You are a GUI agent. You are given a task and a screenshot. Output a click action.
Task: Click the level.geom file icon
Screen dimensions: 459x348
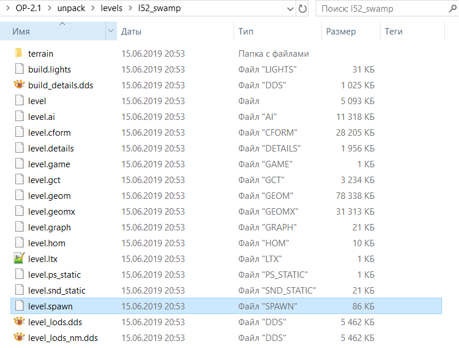pos(19,195)
